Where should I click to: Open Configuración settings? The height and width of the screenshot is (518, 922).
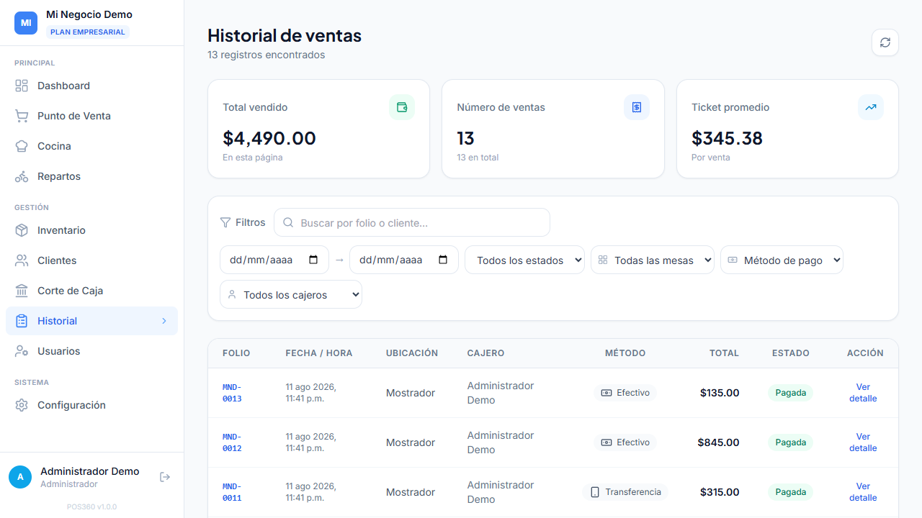[x=91, y=405]
